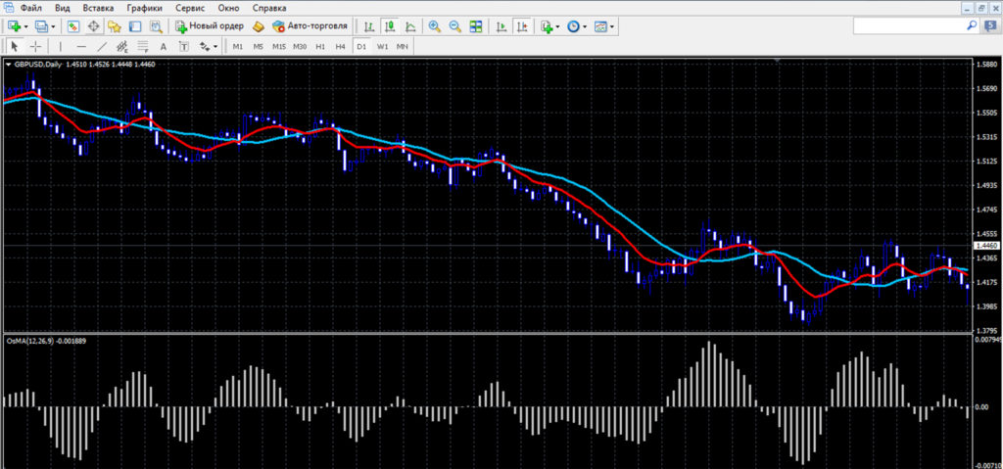Open the Strategy Tester icon
Image resolution: width=1003 pixels, height=469 pixels.
pos(156,26)
